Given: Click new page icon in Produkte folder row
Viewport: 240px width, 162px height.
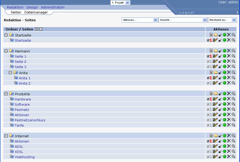Looking at the screenshot, I should click(x=211, y=94).
